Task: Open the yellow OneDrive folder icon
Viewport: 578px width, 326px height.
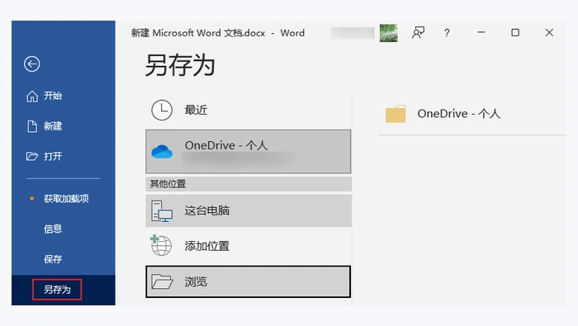Action: pos(396,114)
